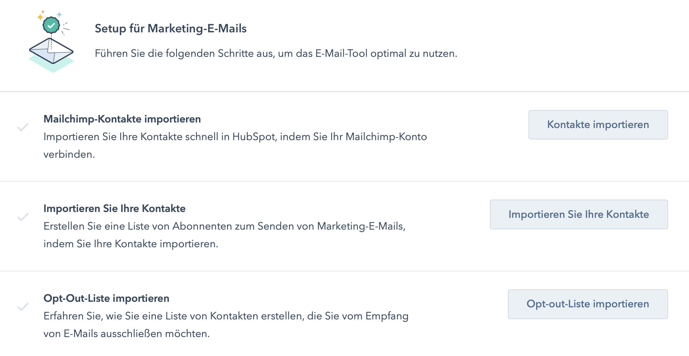Open the Setup für Marketing-E-Mails header

pyautogui.click(x=171, y=29)
